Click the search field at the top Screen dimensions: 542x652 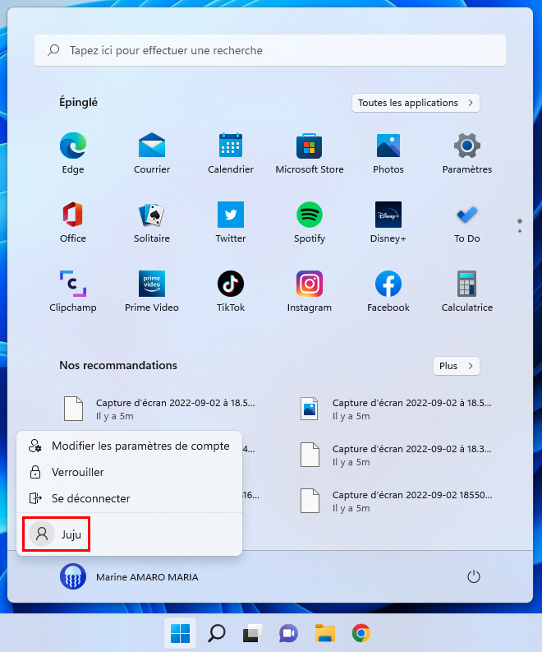(x=270, y=50)
